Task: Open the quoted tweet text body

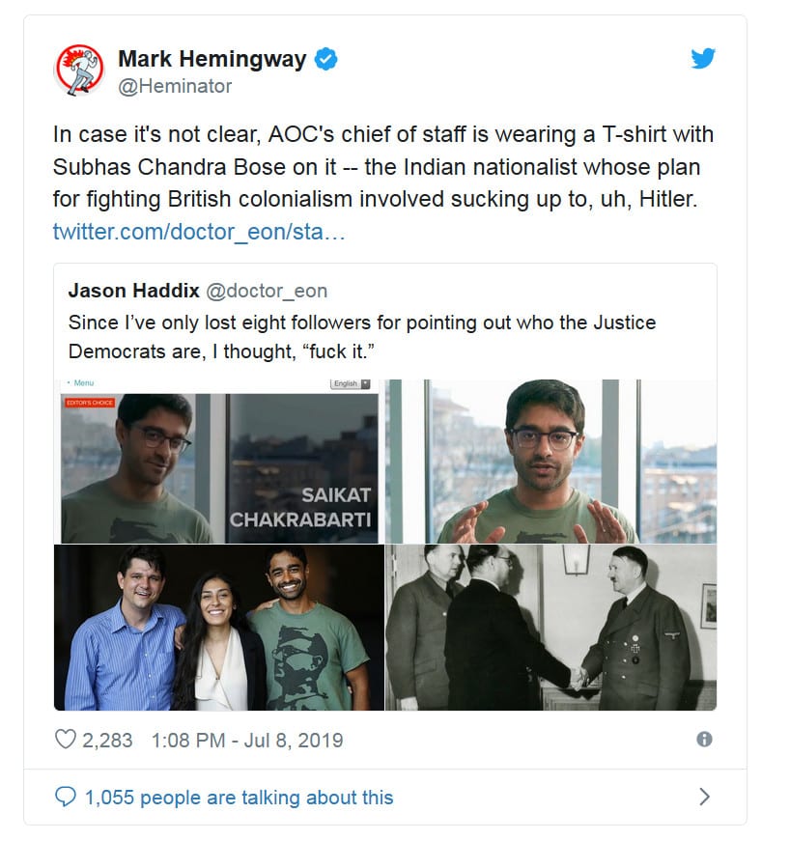Action: click(362, 337)
